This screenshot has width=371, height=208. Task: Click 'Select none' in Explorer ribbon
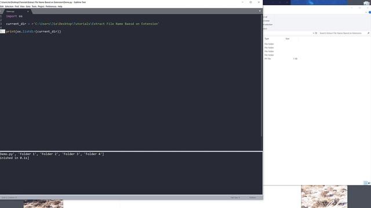(266, 21)
